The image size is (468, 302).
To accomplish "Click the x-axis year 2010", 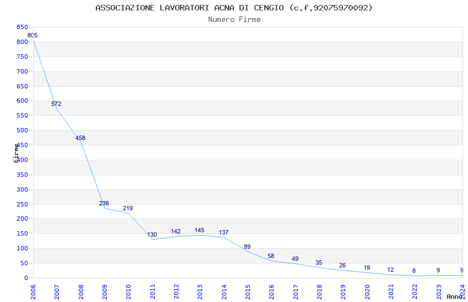I will point(128,292).
